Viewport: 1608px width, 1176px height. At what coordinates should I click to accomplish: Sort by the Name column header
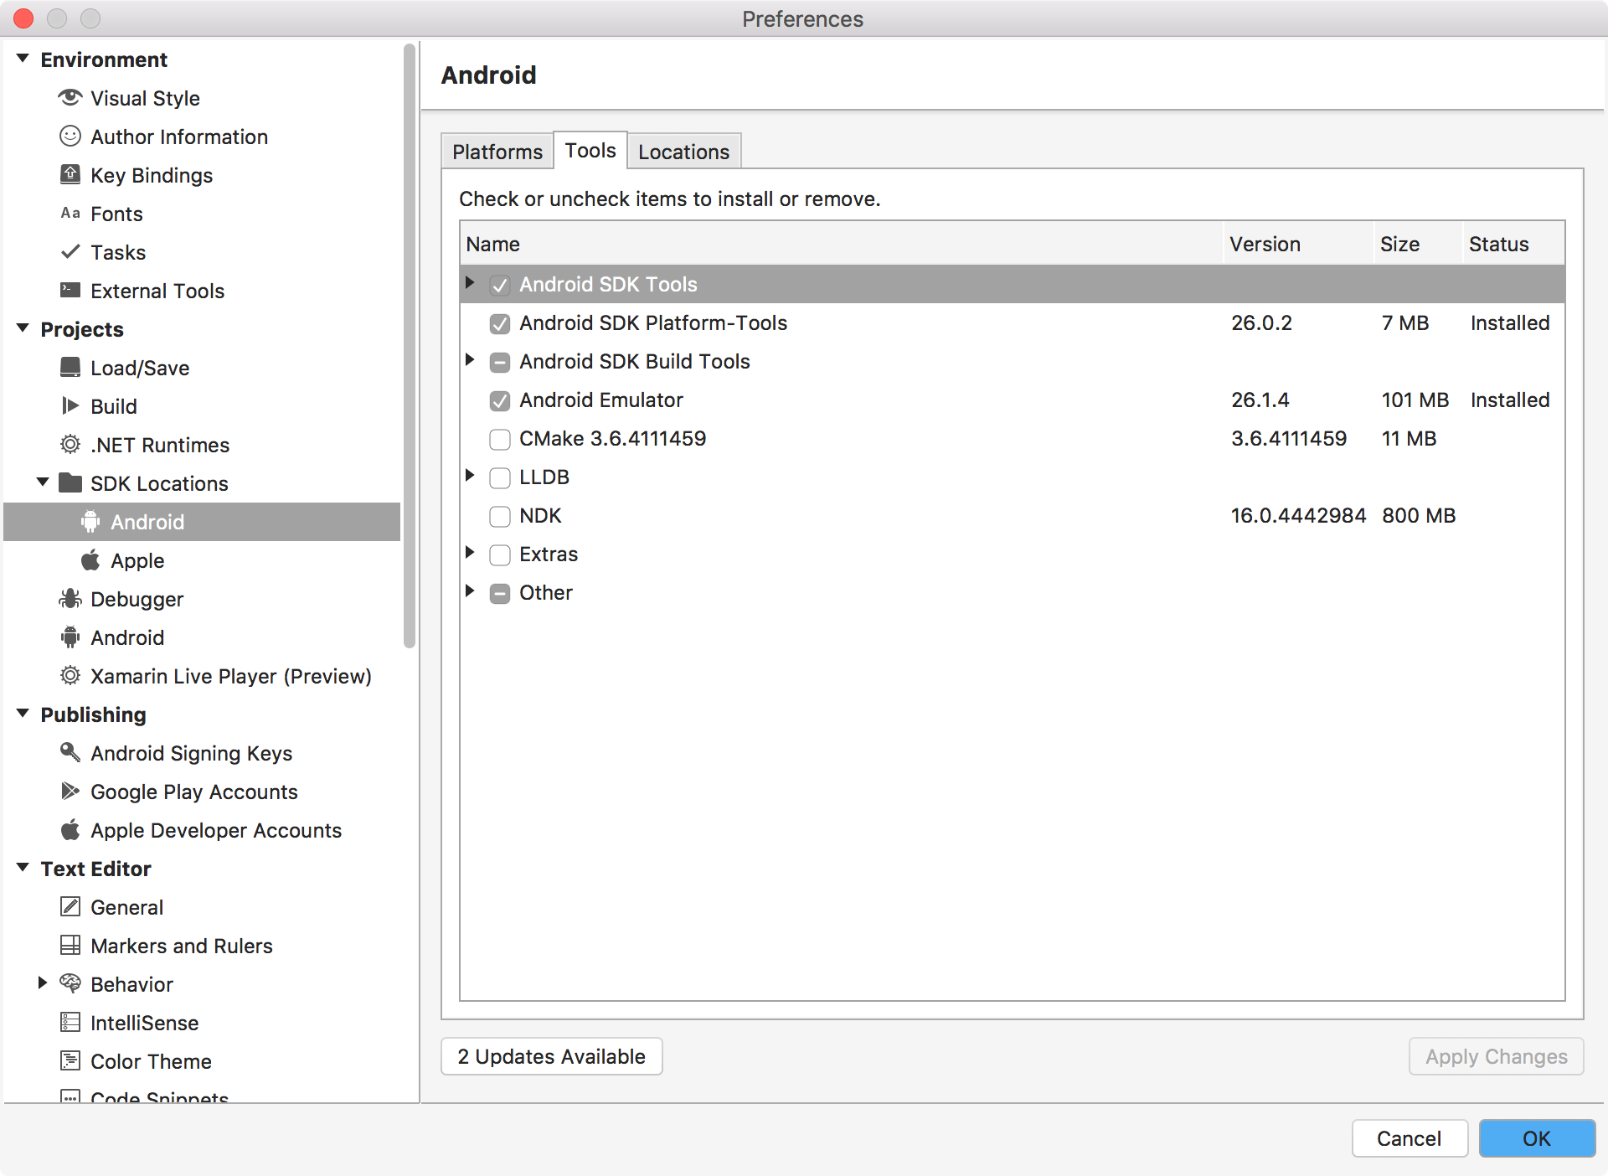(x=842, y=244)
